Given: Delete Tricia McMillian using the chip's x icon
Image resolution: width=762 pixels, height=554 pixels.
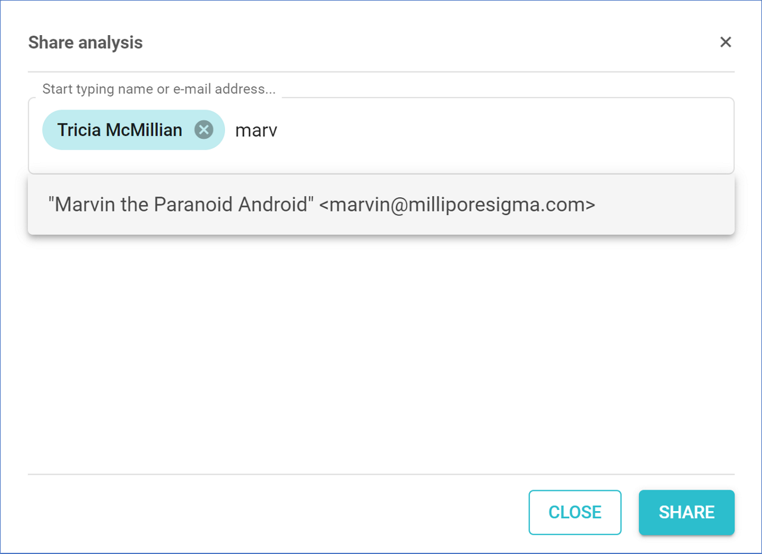Looking at the screenshot, I should point(204,130).
